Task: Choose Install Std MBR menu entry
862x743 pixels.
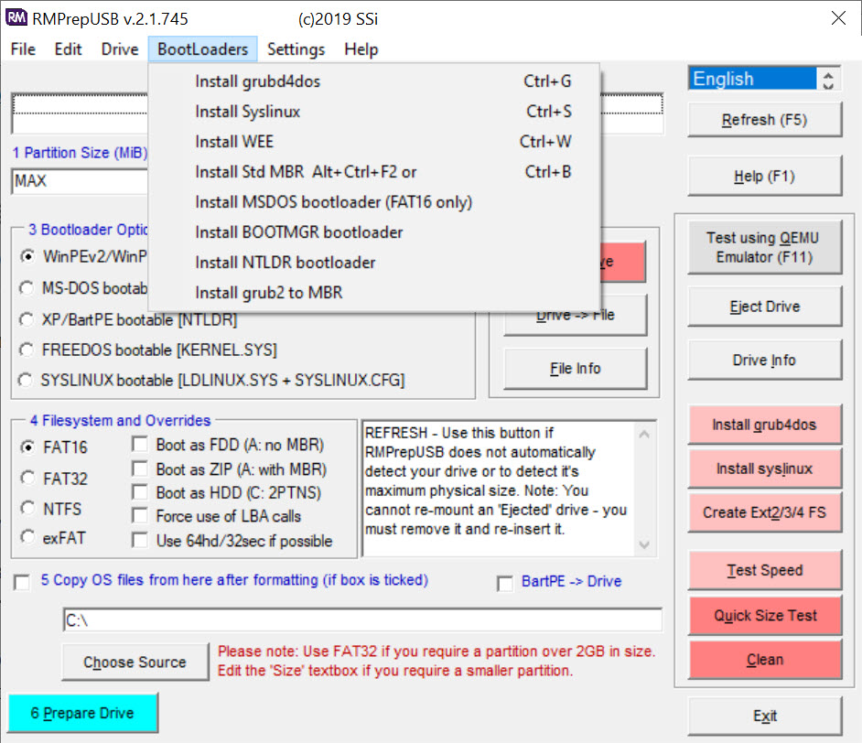Action: click(x=374, y=172)
